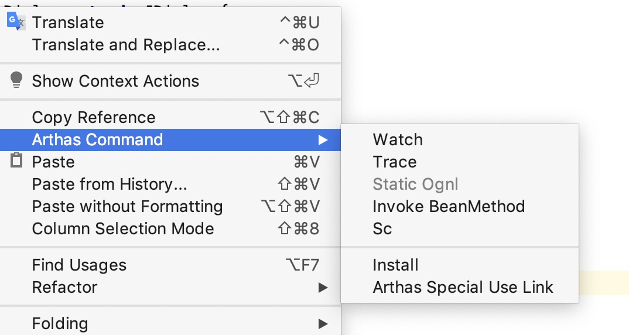This screenshot has width=629, height=335.
Task: Select Watch in Arthas submenu
Action: (x=460, y=139)
